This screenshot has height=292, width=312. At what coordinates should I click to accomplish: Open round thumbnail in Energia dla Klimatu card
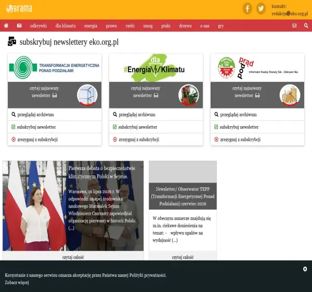(x=189, y=95)
